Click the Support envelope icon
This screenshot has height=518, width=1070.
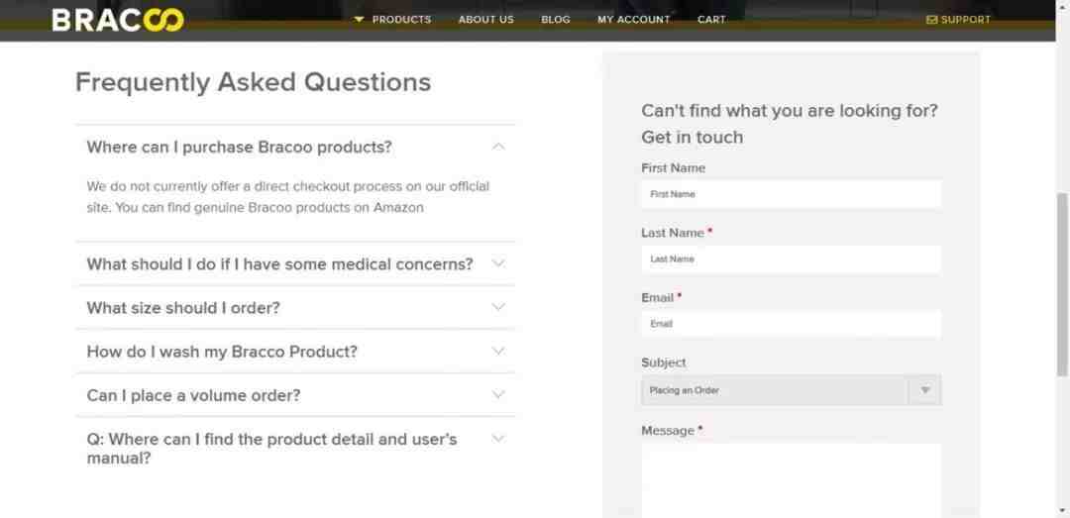click(x=931, y=20)
